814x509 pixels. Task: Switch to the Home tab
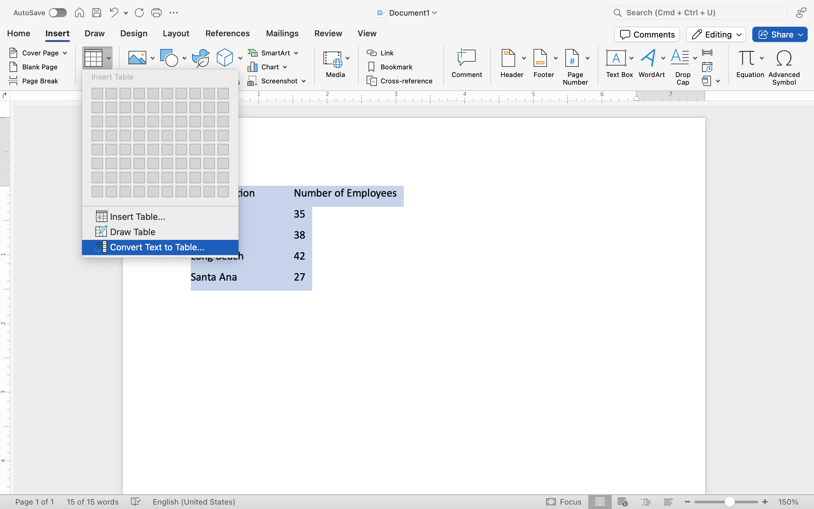(x=19, y=33)
